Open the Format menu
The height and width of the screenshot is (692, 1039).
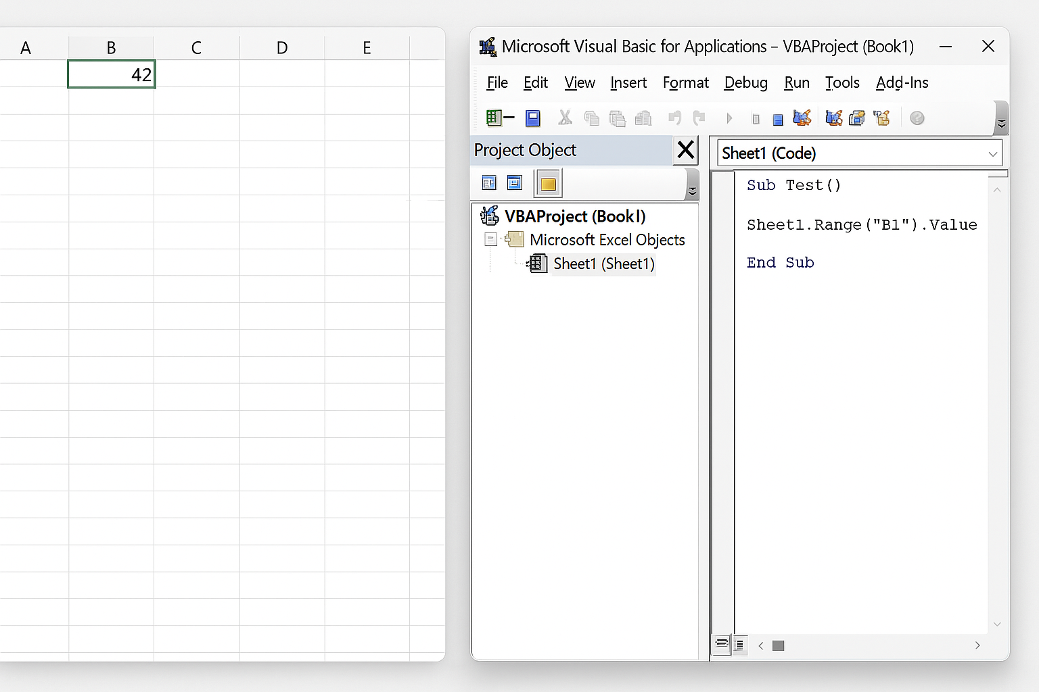[686, 82]
